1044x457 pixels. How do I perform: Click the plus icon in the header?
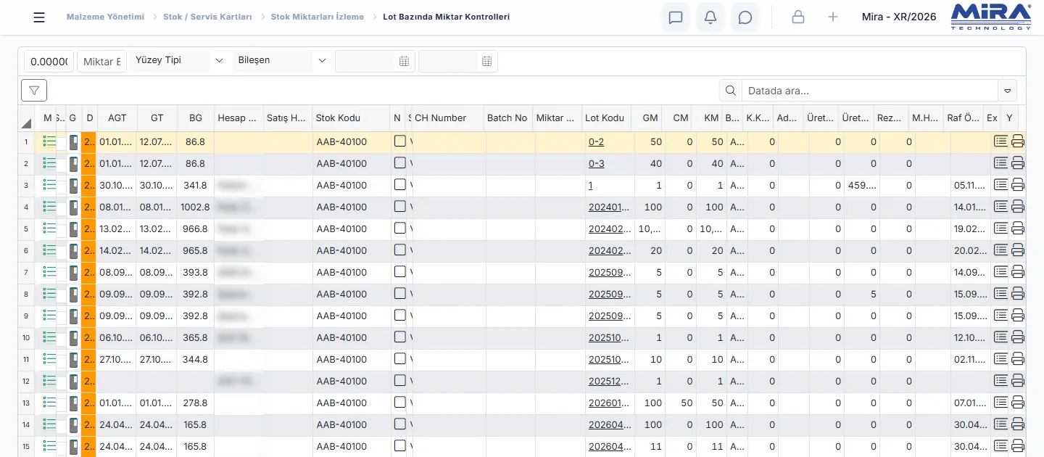(833, 17)
